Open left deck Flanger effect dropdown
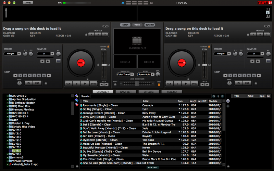 click(x=19, y=54)
